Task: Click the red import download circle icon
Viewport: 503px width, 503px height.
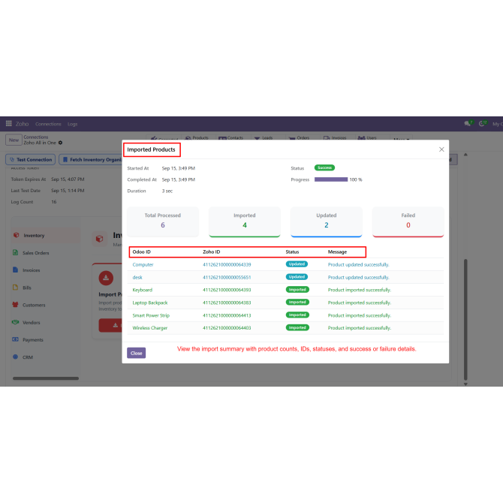Action: 106,278
